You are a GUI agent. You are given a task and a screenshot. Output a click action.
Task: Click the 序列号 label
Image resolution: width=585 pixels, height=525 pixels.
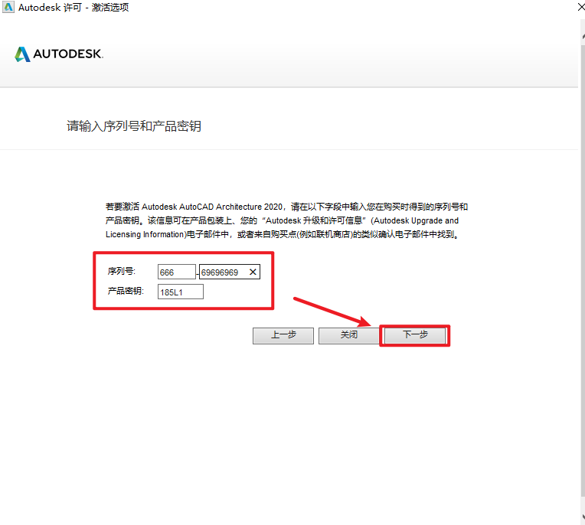tap(121, 272)
